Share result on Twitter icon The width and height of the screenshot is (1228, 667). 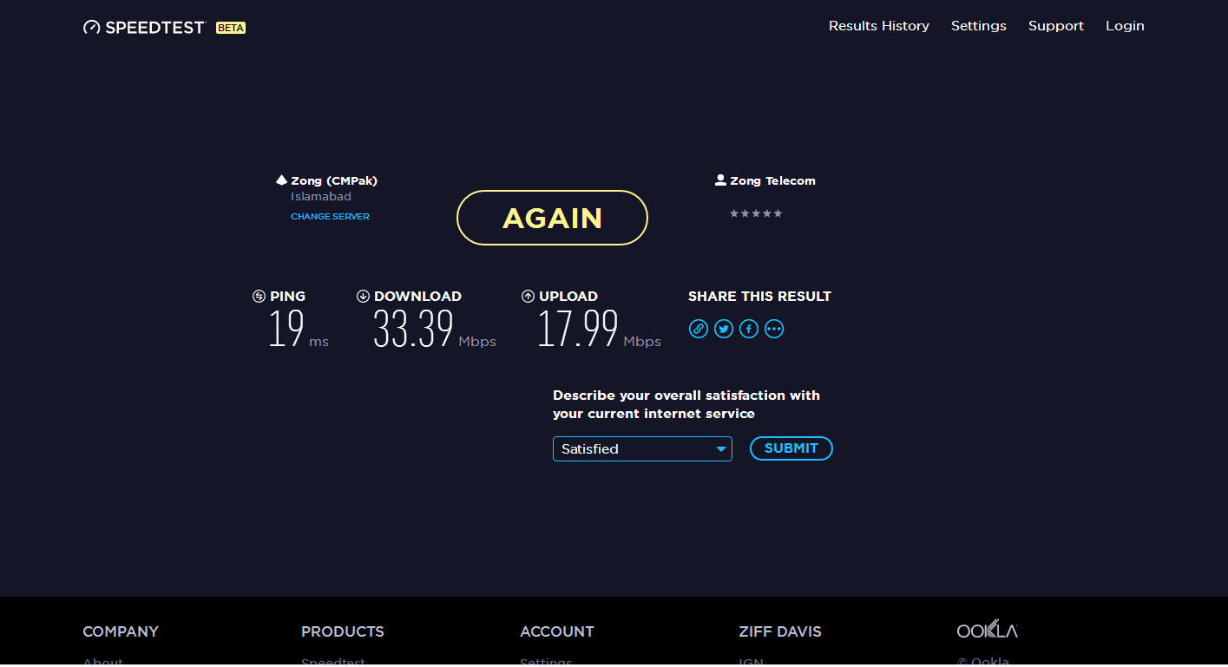pyautogui.click(x=724, y=329)
